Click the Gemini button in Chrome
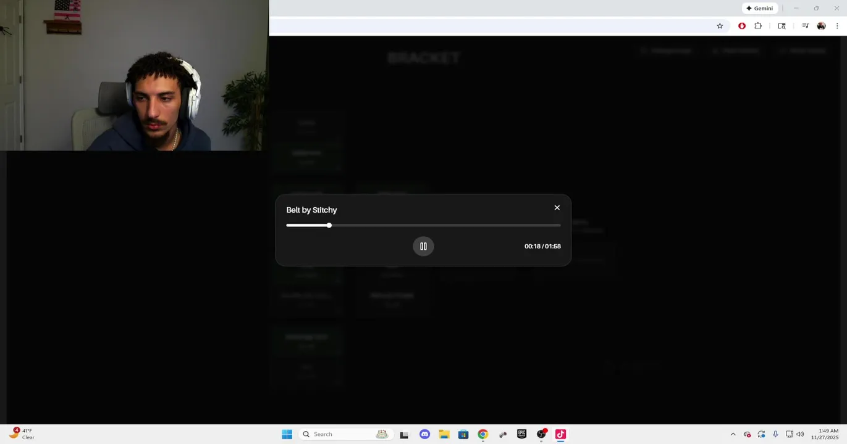This screenshot has width=847, height=444. coord(759,8)
